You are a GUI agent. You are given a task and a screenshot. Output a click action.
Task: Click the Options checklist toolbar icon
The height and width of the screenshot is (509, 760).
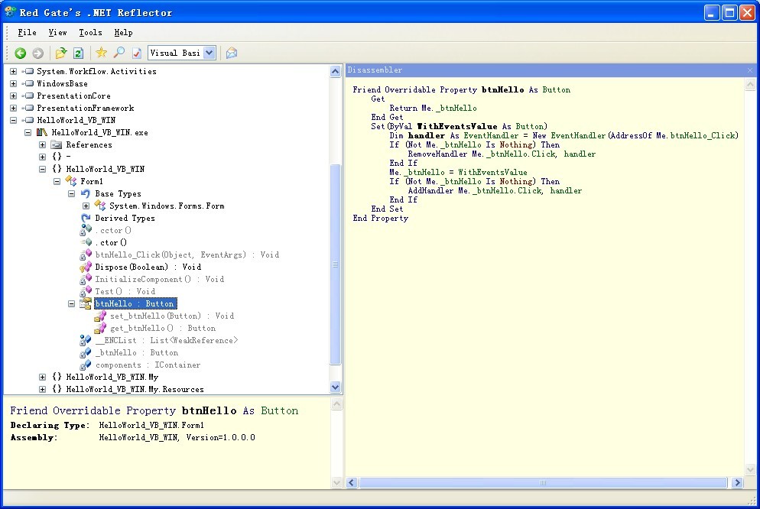(137, 53)
